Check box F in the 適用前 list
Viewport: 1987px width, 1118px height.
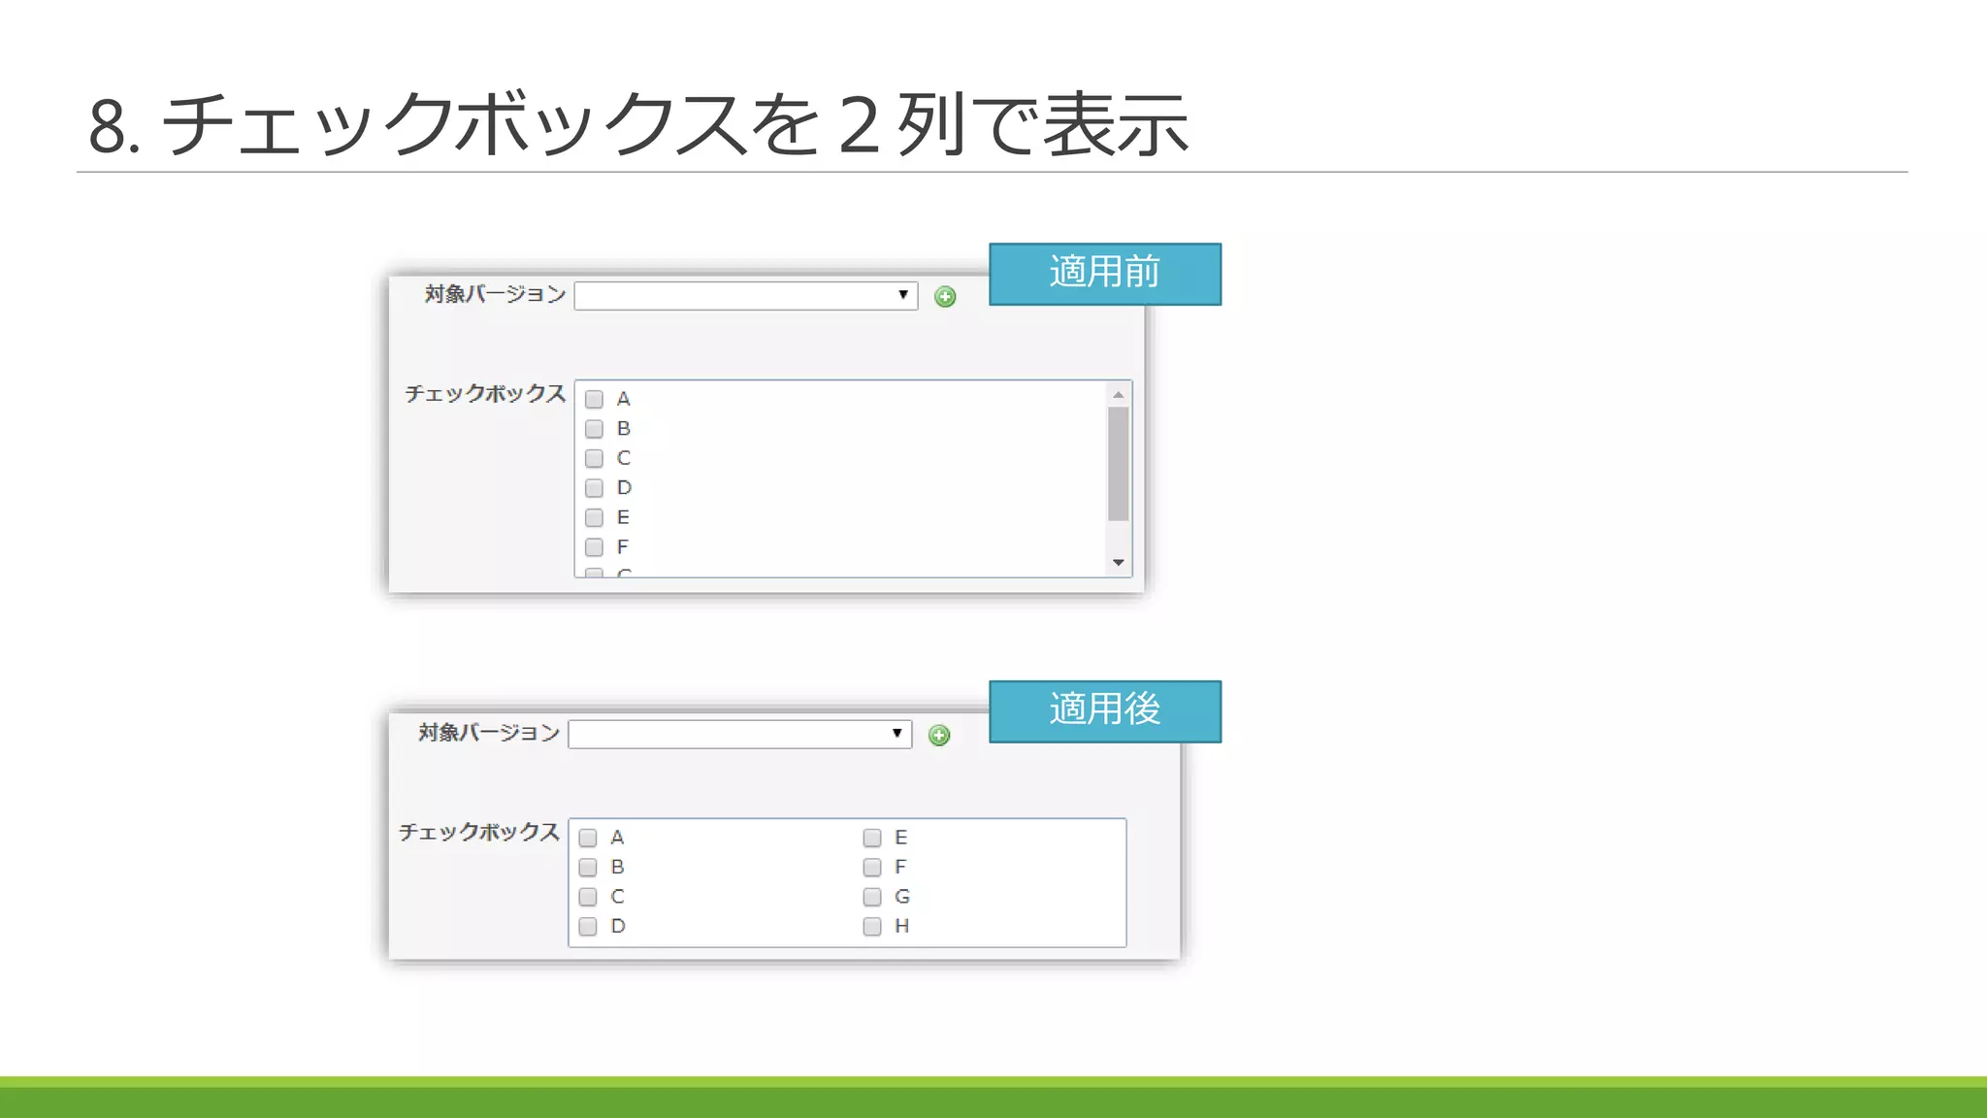[595, 547]
